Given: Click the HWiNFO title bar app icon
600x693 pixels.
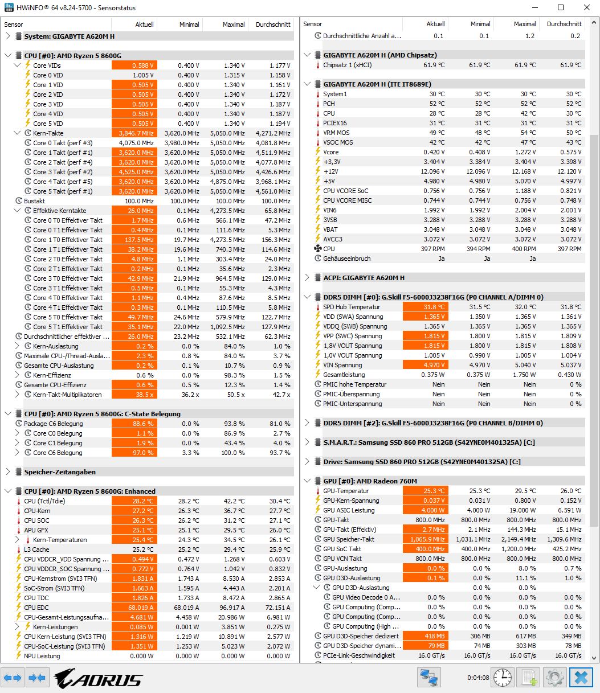Looking at the screenshot, I should click(x=8, y=7).
